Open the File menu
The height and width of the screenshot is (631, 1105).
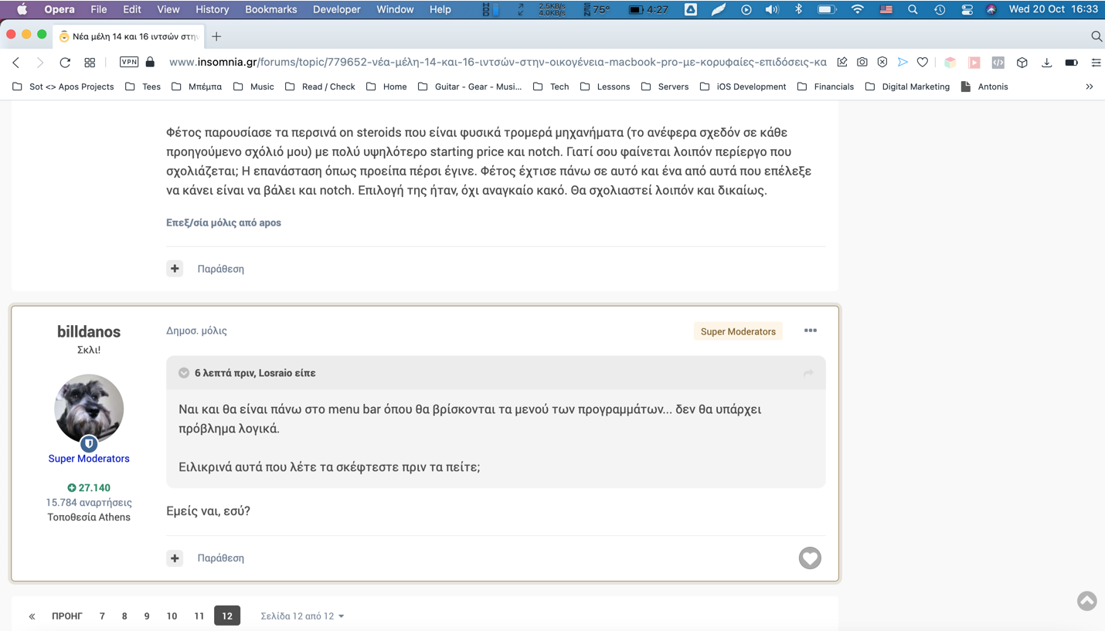[99, 9]
